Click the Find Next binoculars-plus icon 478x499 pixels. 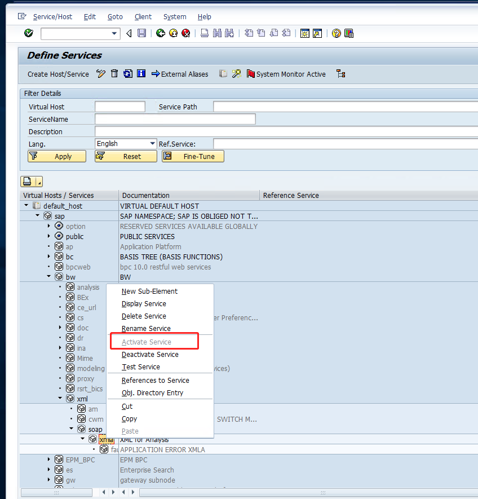(229, 33)
